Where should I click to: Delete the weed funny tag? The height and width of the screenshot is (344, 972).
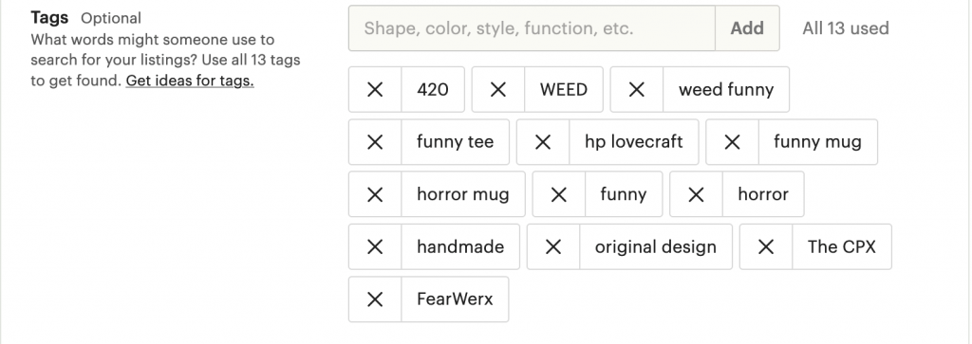(637, 90)
